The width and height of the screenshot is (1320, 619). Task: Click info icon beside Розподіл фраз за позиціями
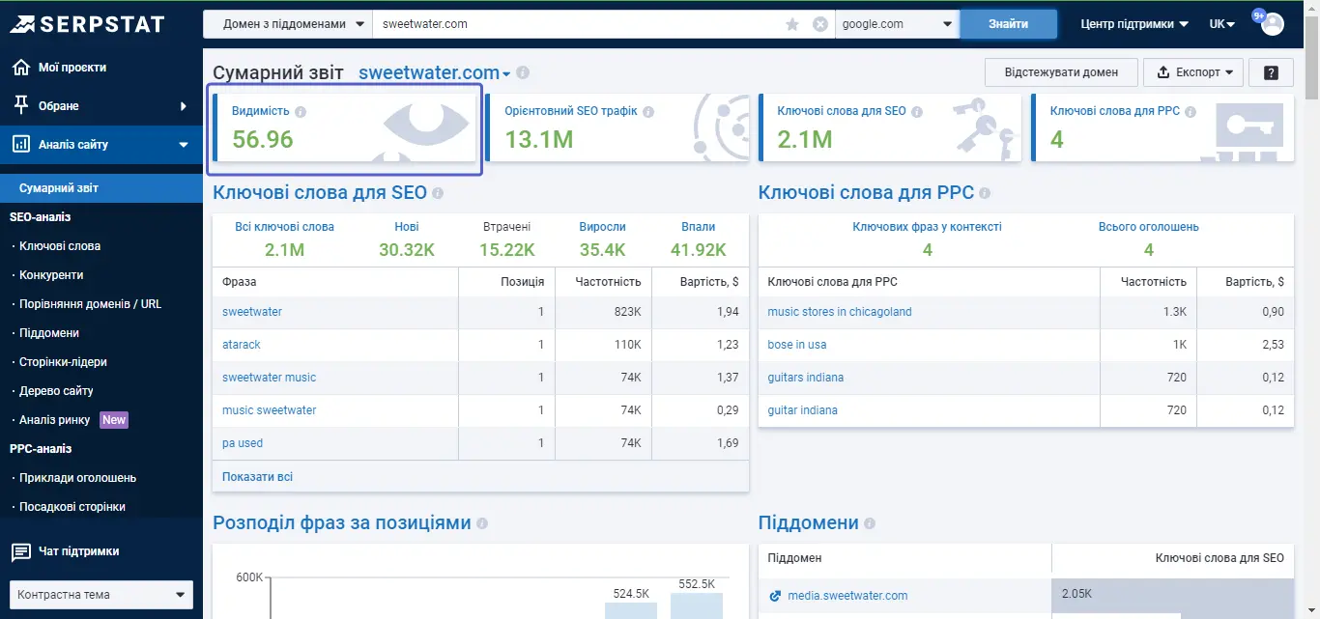[482, 523]
